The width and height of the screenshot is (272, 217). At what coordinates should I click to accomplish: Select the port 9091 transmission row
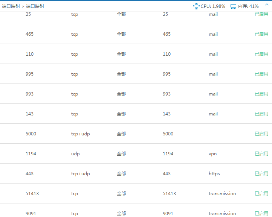click(x=136, y=213)
